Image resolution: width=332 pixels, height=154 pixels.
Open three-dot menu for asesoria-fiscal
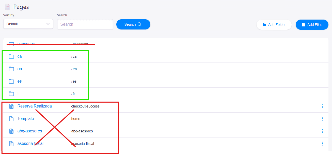(322, 144)
